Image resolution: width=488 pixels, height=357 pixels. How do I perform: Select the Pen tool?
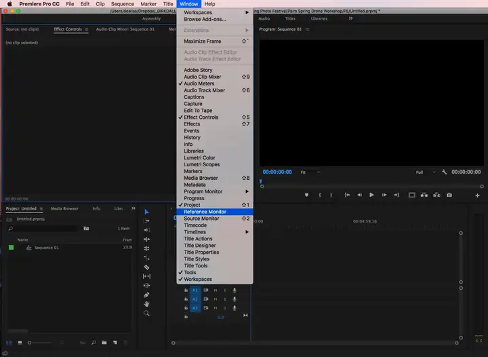pyautogui.click(x=146, y=295)
